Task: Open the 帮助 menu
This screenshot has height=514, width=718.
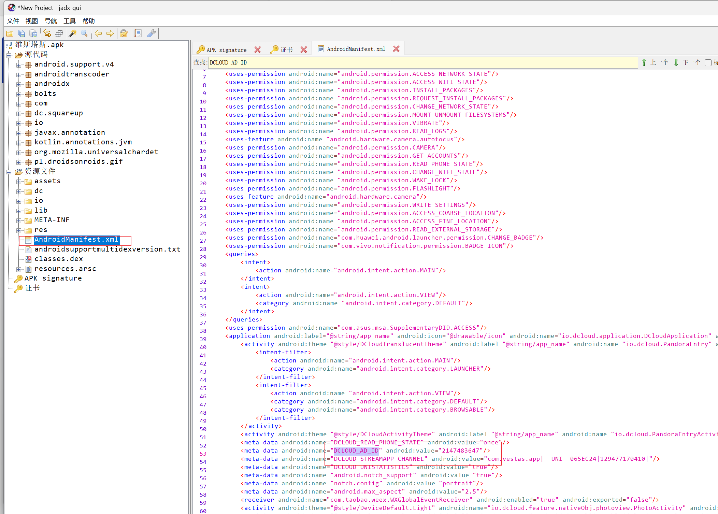Action: point(89,21)
